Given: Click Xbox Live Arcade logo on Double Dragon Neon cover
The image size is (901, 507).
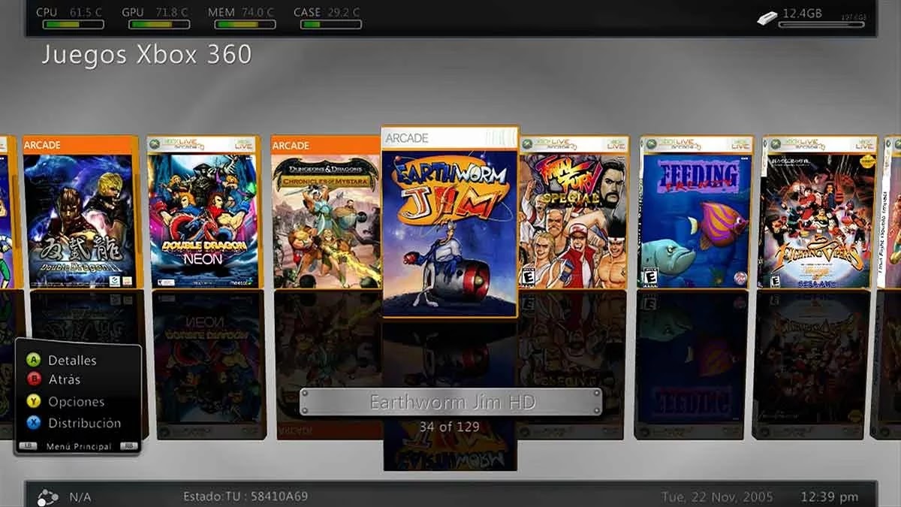Looking at the screenshot, I should [x=176, y=144].
